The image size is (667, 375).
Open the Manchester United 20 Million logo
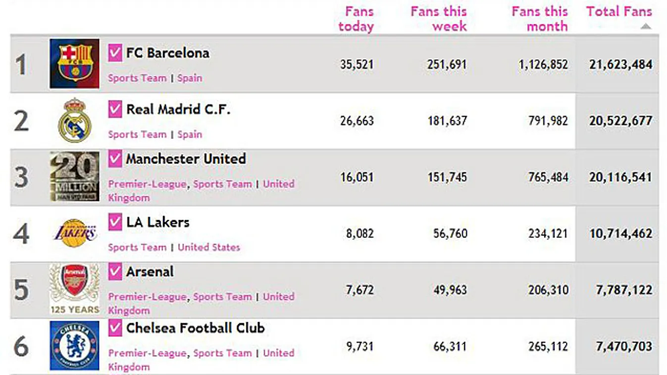(x=74, y=177)
